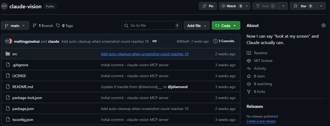This screenshot has width=330, height=126.
Task: Click the branch icon beside 1 Branch
Action: coord(35,26)
